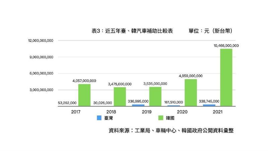Select the tall green Korea bar for 2021
Screen dimensions: 268x151
coord(226,78)
